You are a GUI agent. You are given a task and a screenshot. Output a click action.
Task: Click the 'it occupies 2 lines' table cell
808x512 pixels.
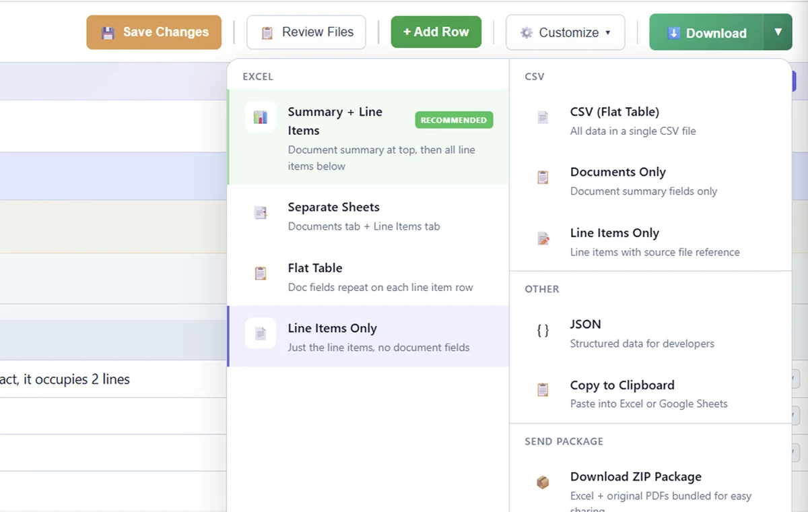(x=113, y=379)
